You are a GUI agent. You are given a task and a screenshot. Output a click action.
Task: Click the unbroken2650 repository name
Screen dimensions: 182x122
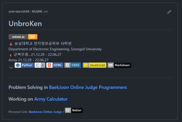[x=19, y=11]
